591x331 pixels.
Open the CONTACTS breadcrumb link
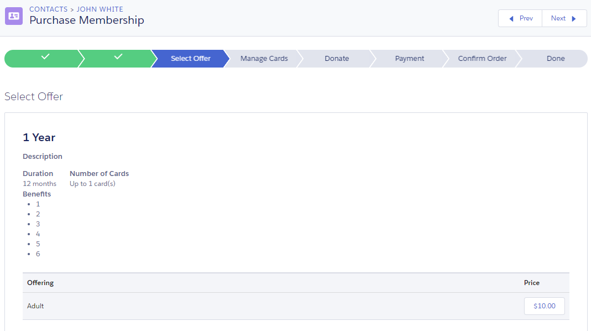(x=48, y=9)
